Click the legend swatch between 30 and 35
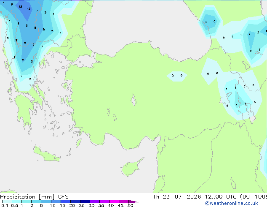267x207 pixels. [94, 202]
